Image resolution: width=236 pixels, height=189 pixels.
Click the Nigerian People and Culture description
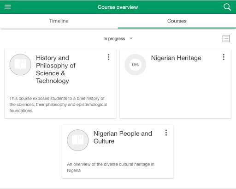click(x=111, y=167)
